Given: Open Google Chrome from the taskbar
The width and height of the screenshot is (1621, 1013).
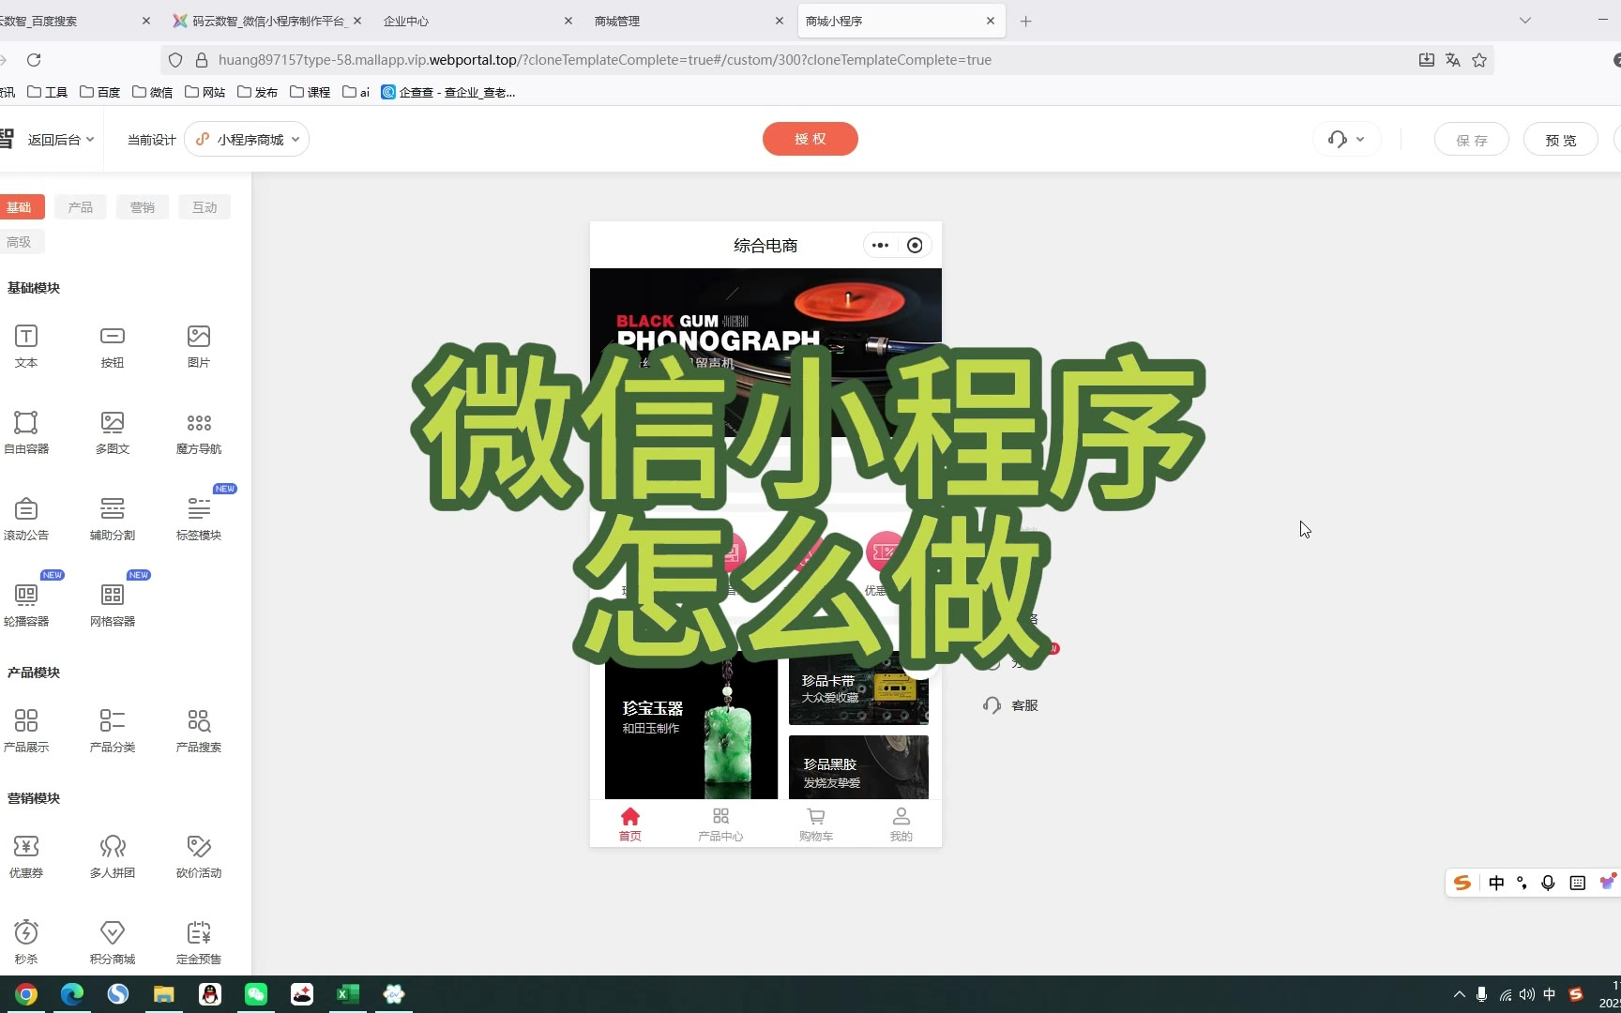Looking at the screenshot, I should (26, 994).
